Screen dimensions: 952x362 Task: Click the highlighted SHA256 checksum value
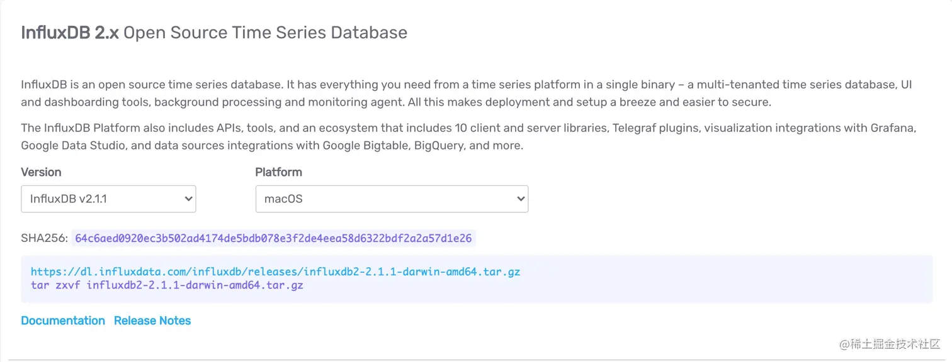(x=273, y=238)
